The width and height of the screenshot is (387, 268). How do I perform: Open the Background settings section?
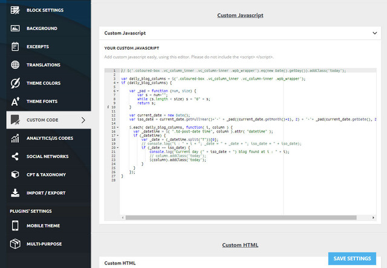pyautogui.click(x=48, y=28)
